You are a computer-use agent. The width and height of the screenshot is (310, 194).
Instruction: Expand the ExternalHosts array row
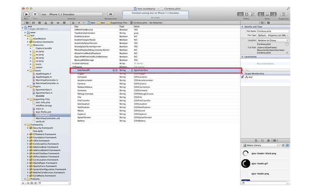pyautogui.click(x=73, y=63)
